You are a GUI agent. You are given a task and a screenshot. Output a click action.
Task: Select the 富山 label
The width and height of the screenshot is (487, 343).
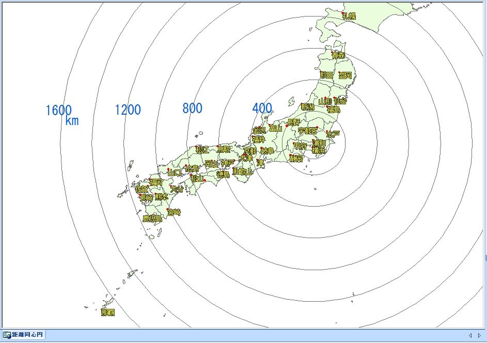[x=275, y=128]
